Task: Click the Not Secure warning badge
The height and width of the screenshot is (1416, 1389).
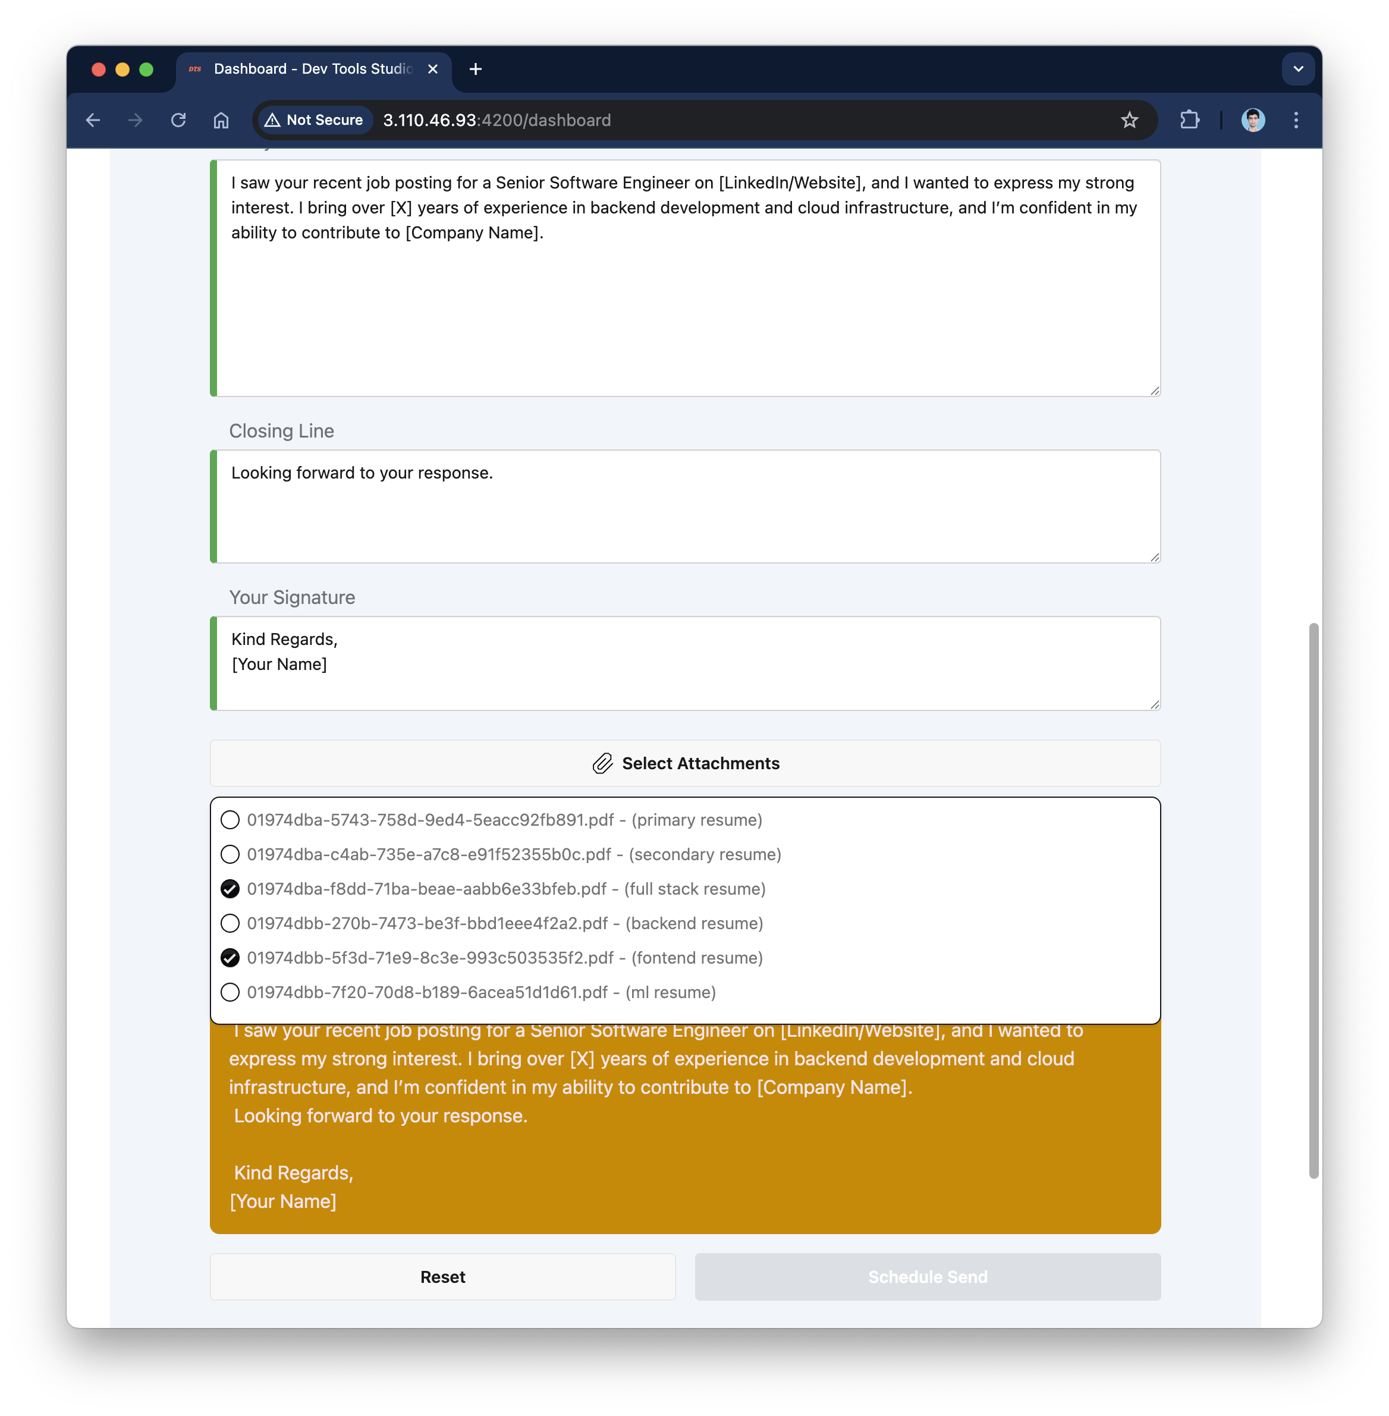Action: click(315, 120)
